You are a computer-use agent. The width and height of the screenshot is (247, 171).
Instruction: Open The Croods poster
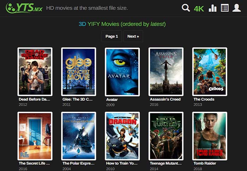(x=210, y=72)
